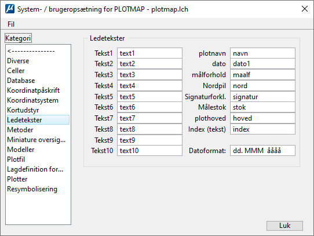Viewport: 314px width, 236px height.
Task: Open the Metoder category
Action: [20, 130]
